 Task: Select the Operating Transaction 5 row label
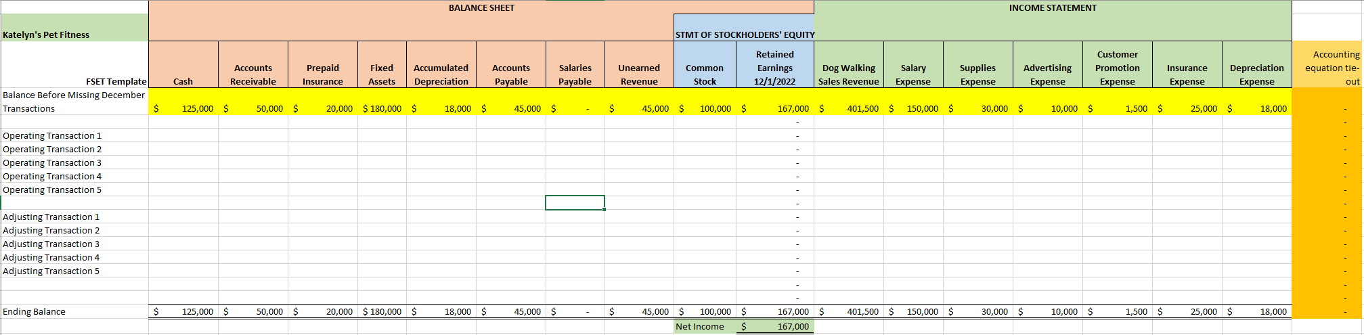[x=74, y=189]
